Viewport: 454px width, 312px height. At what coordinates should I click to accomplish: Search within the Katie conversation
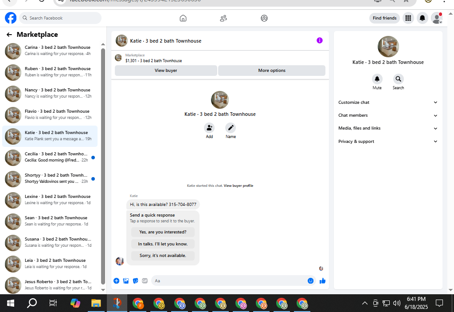[x=399, y=79]
